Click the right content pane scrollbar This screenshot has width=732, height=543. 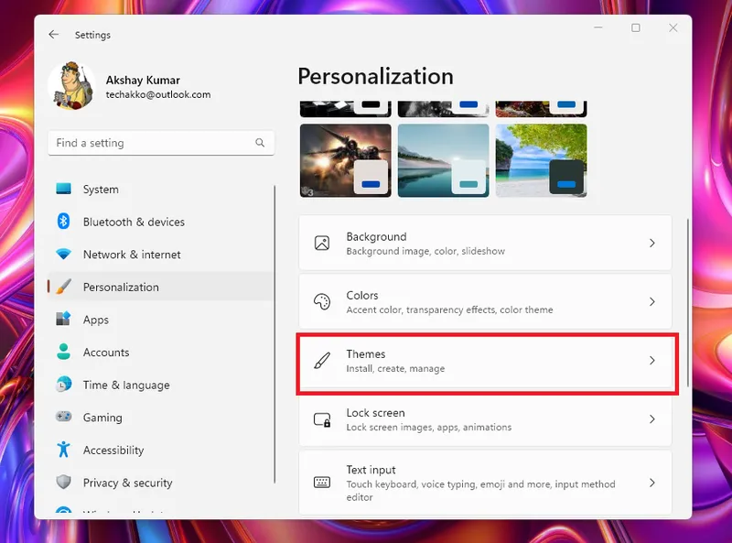click(x=688, y=302)
